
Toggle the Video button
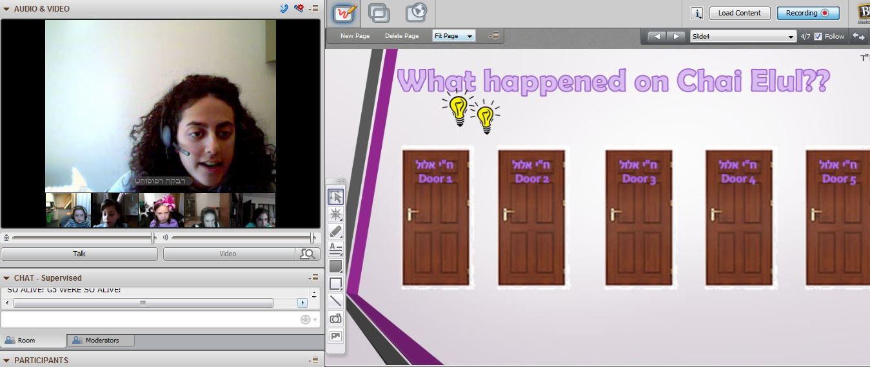228,254
